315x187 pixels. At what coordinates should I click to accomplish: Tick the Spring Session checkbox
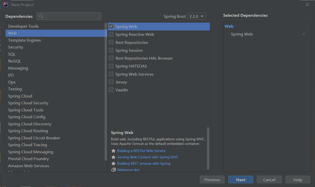[x=111, y=50]
